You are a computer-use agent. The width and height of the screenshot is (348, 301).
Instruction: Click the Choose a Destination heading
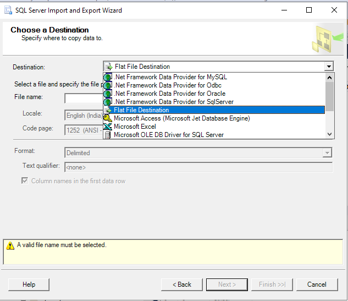(49, 30)
